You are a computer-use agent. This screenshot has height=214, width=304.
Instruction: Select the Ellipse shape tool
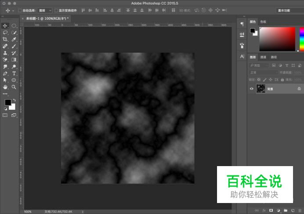coord(14,80)
